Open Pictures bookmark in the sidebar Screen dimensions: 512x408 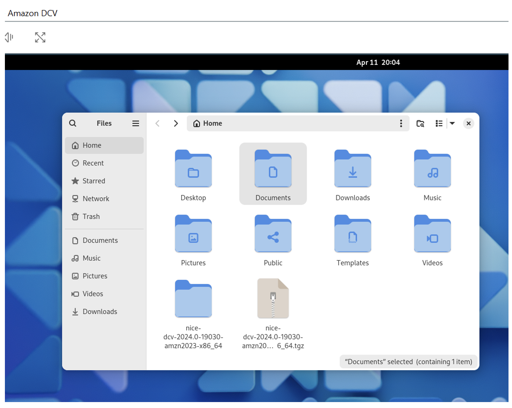point(104,276)
